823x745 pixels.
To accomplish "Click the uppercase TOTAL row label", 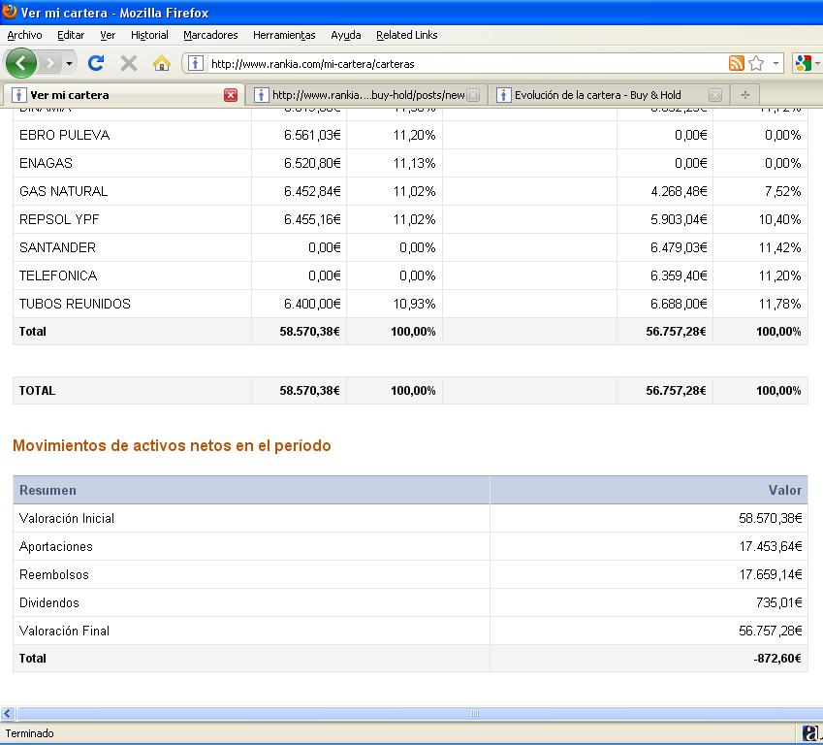I will coord(37,391).
